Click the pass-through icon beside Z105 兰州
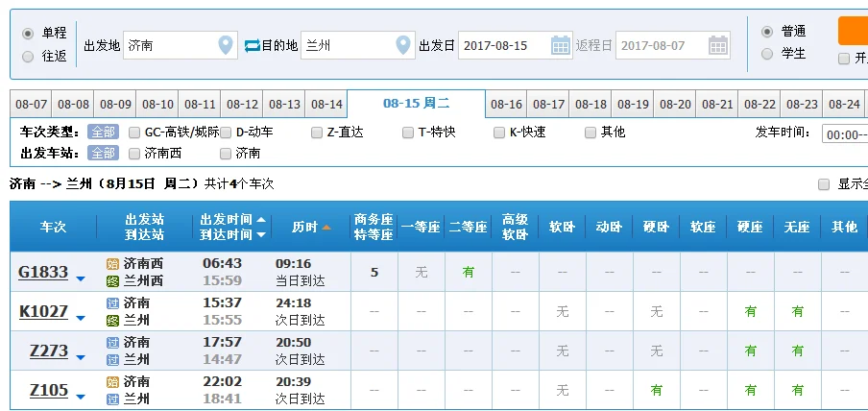Image resolution: width=868 pixels, height=411 pixels. coord(113,399)
